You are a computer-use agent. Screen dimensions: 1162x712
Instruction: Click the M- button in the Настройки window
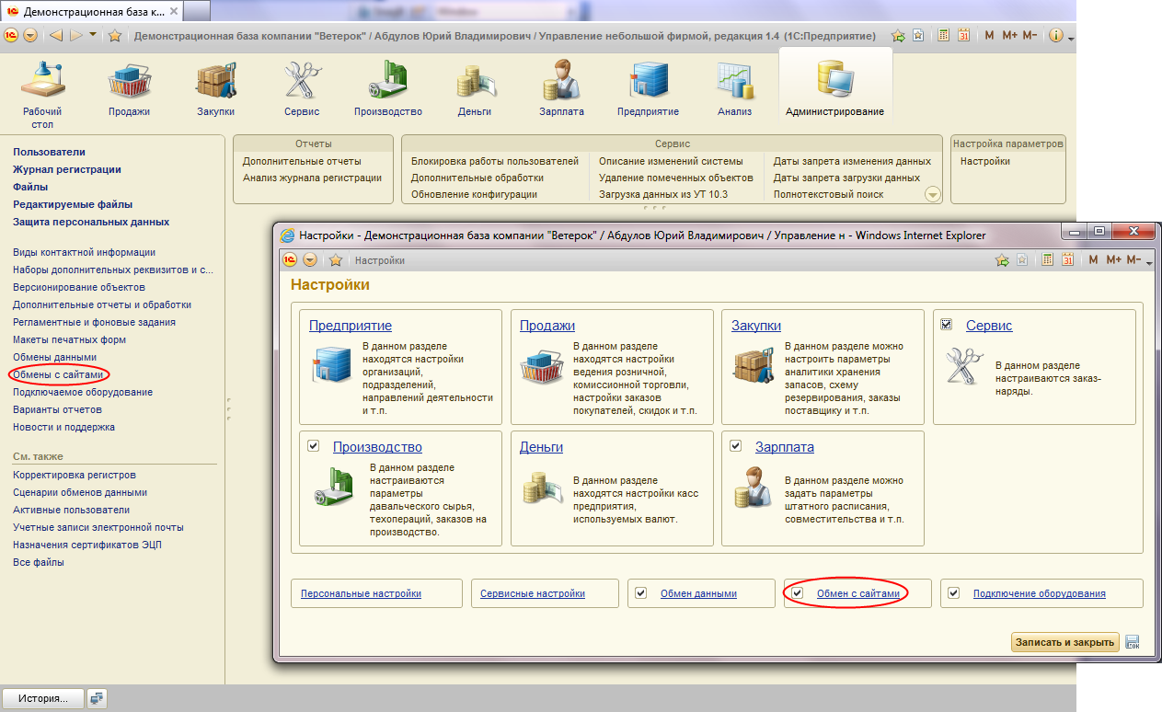1133,260
